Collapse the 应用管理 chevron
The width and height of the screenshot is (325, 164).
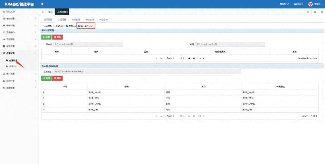click(x=35, y=53)
